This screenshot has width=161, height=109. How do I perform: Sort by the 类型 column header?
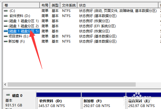[x=55, y=5]
